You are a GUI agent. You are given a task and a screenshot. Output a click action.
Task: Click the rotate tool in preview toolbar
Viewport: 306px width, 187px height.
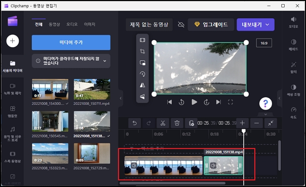click(x=142, y=74)
